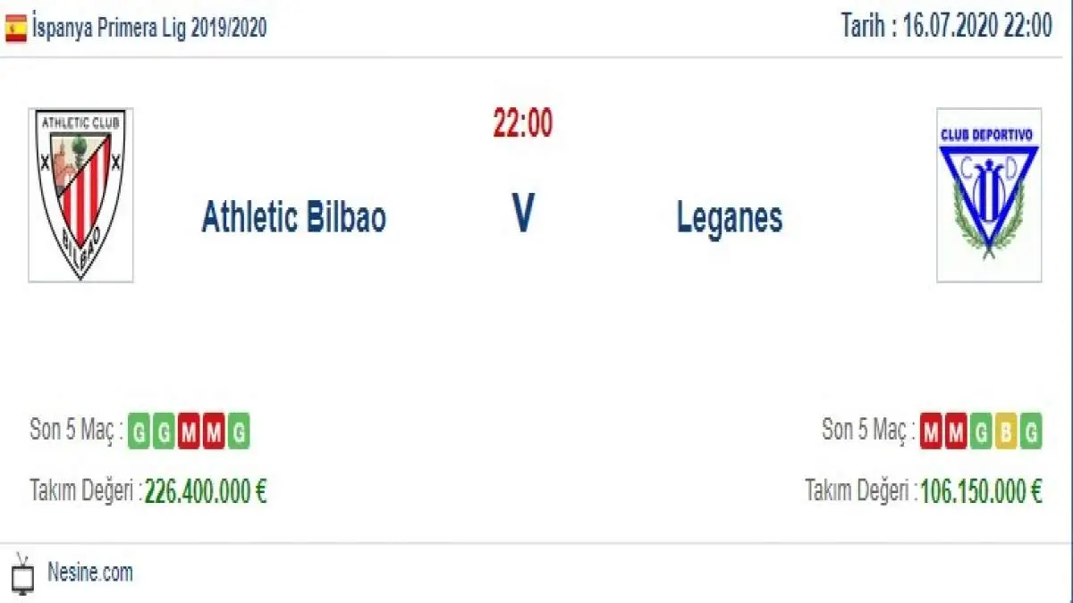Click the Tarih 16.07.2020 22:00 date text

(x=946, y=27)
